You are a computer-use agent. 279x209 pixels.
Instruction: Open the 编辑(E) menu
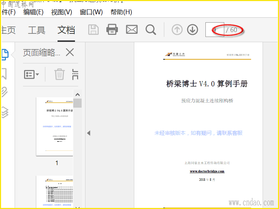click(33, 12)
